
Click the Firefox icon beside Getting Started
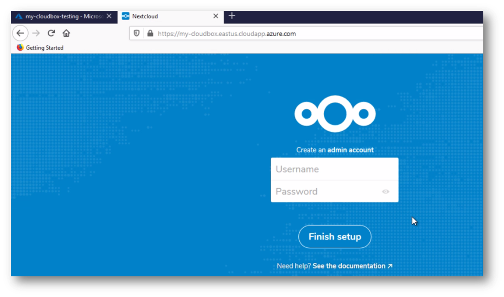click(20, 47)
